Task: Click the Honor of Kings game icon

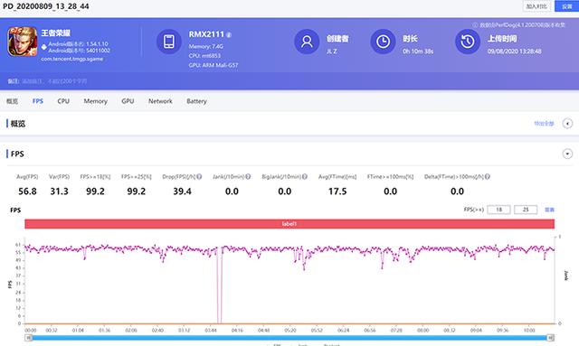Action: pyautogui.click(x=23, y=42)
